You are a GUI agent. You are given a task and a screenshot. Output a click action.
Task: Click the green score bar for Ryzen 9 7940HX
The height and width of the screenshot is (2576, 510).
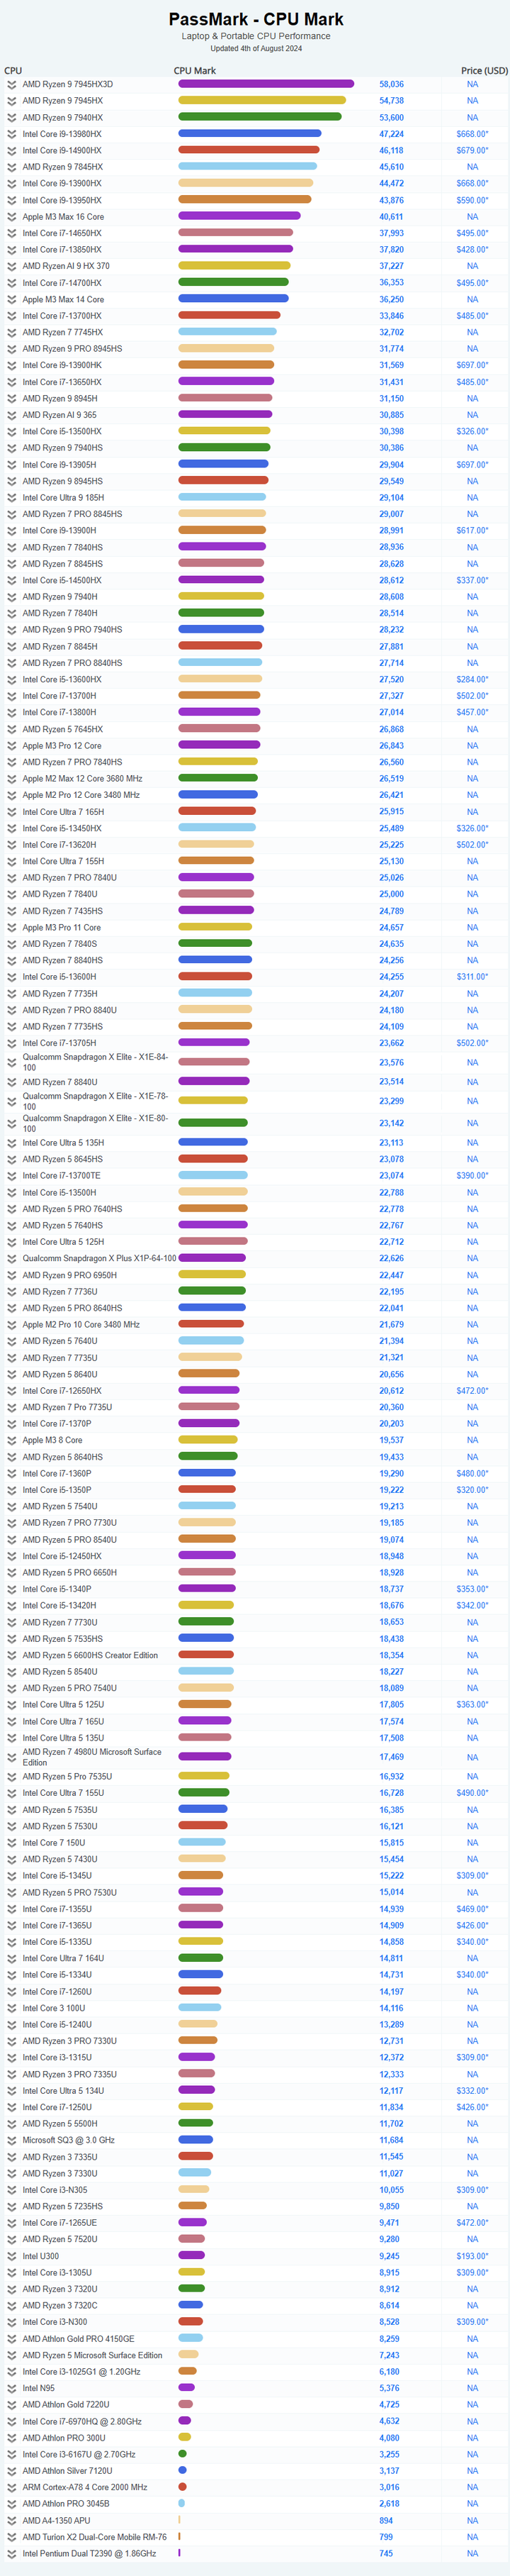pos(261,117)
